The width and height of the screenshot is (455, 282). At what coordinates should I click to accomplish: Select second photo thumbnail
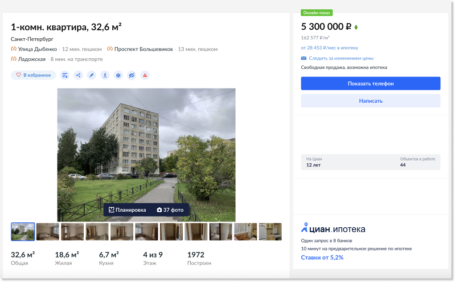(48, 232)
